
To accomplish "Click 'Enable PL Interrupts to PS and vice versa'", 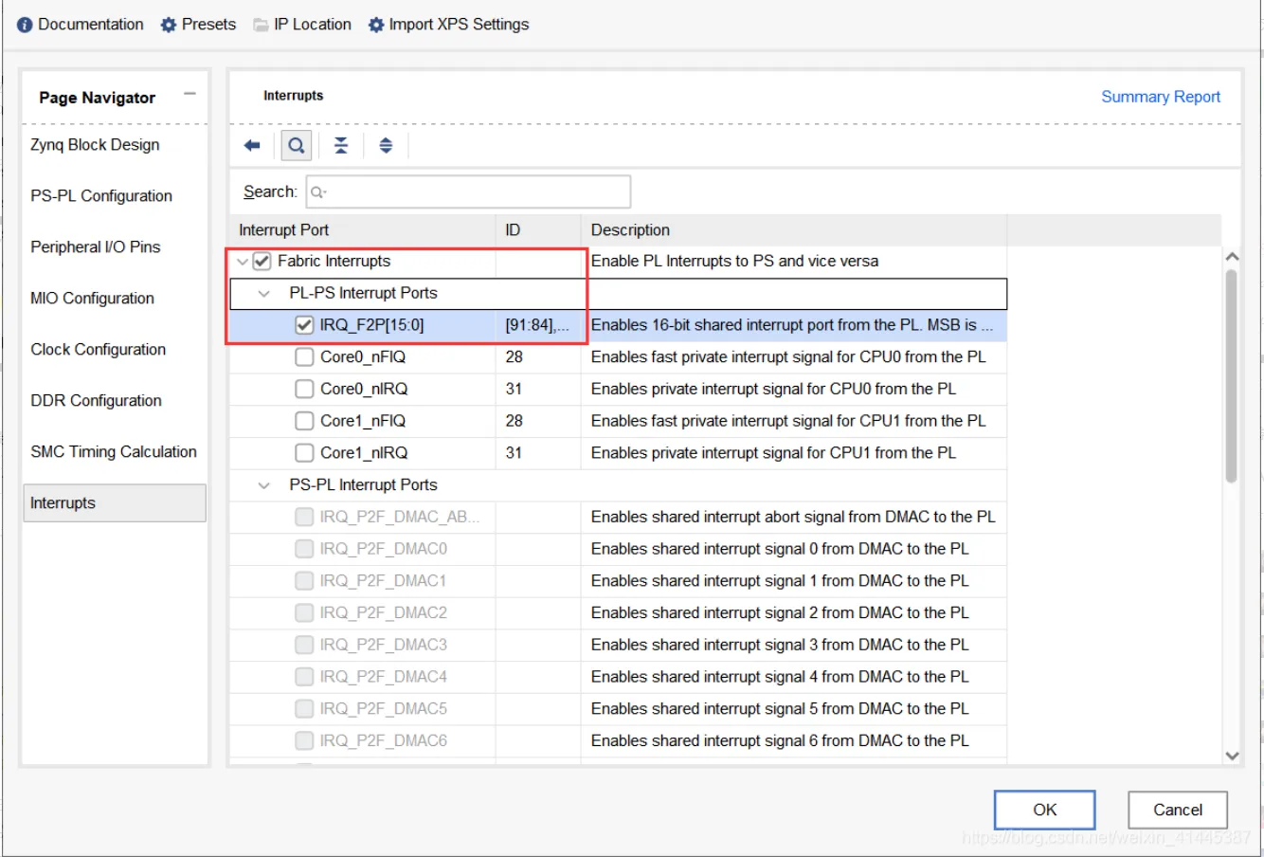I will 734,262.
